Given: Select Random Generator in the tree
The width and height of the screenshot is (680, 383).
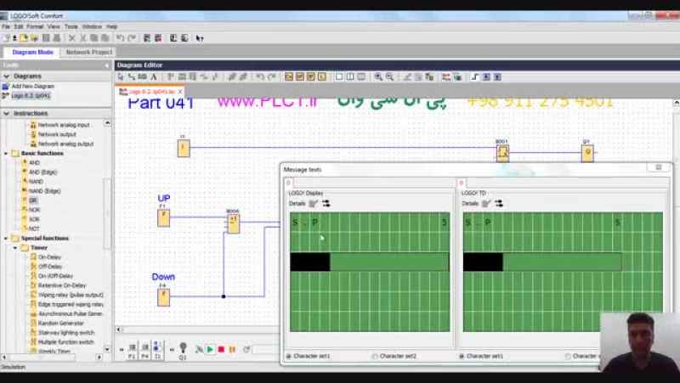Looking at the screenshot, I should coord(60,324).
